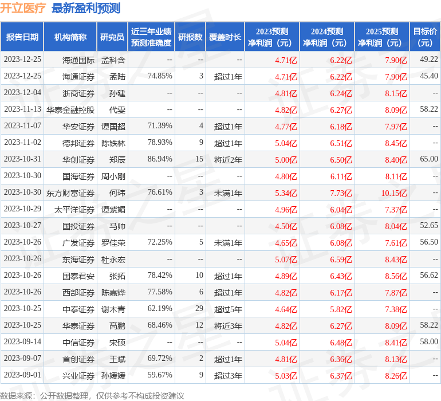Screen dimensions: 441x401
Task: Click institution name 国海证券
Action: [78, 176]
